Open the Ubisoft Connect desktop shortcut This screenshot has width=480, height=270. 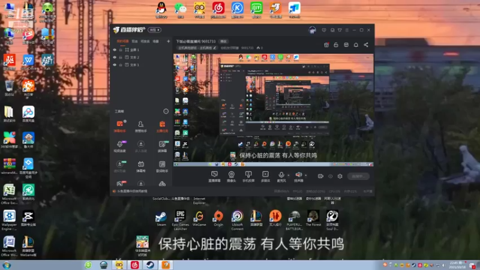[x=237, y=220]
